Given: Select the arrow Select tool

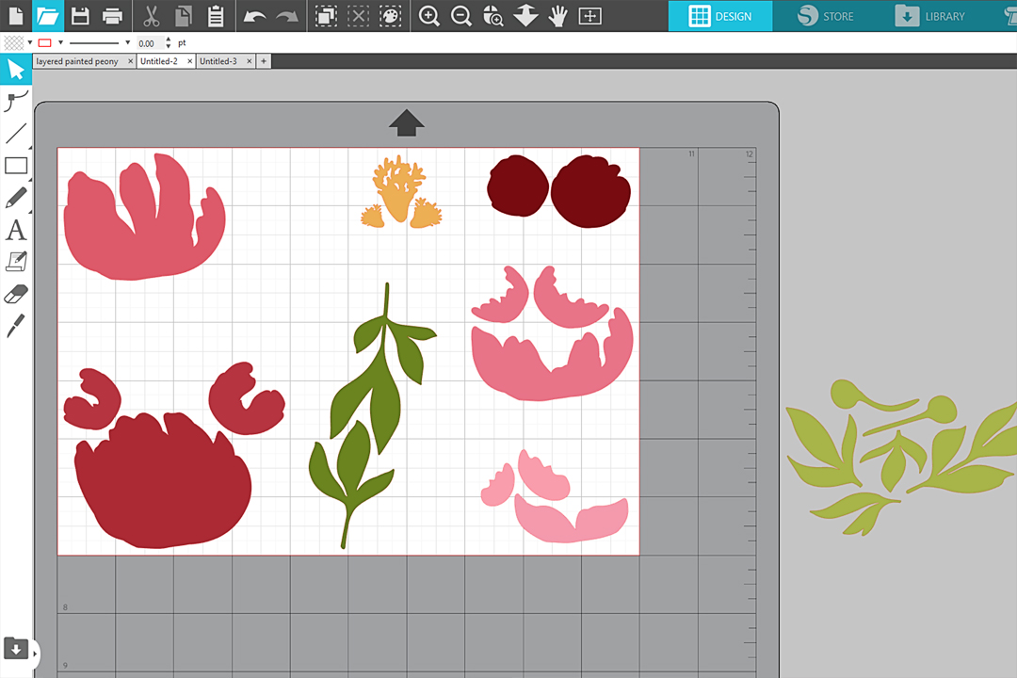Looking at the screenshot, I should click(x=16, y=70).
